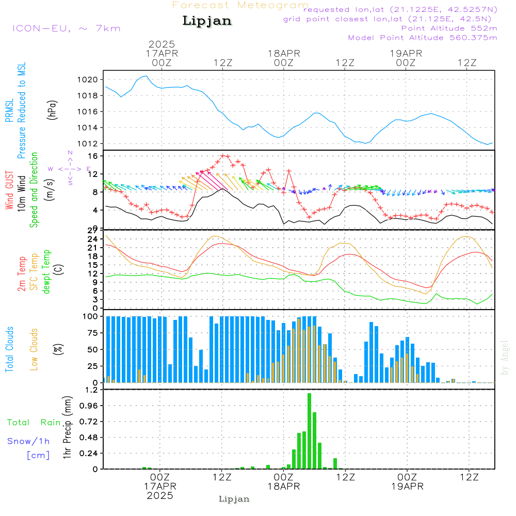Click the 'Model Point Altitude 560.375m' text
Screen dimensions: 516x516
click(423, 38)
